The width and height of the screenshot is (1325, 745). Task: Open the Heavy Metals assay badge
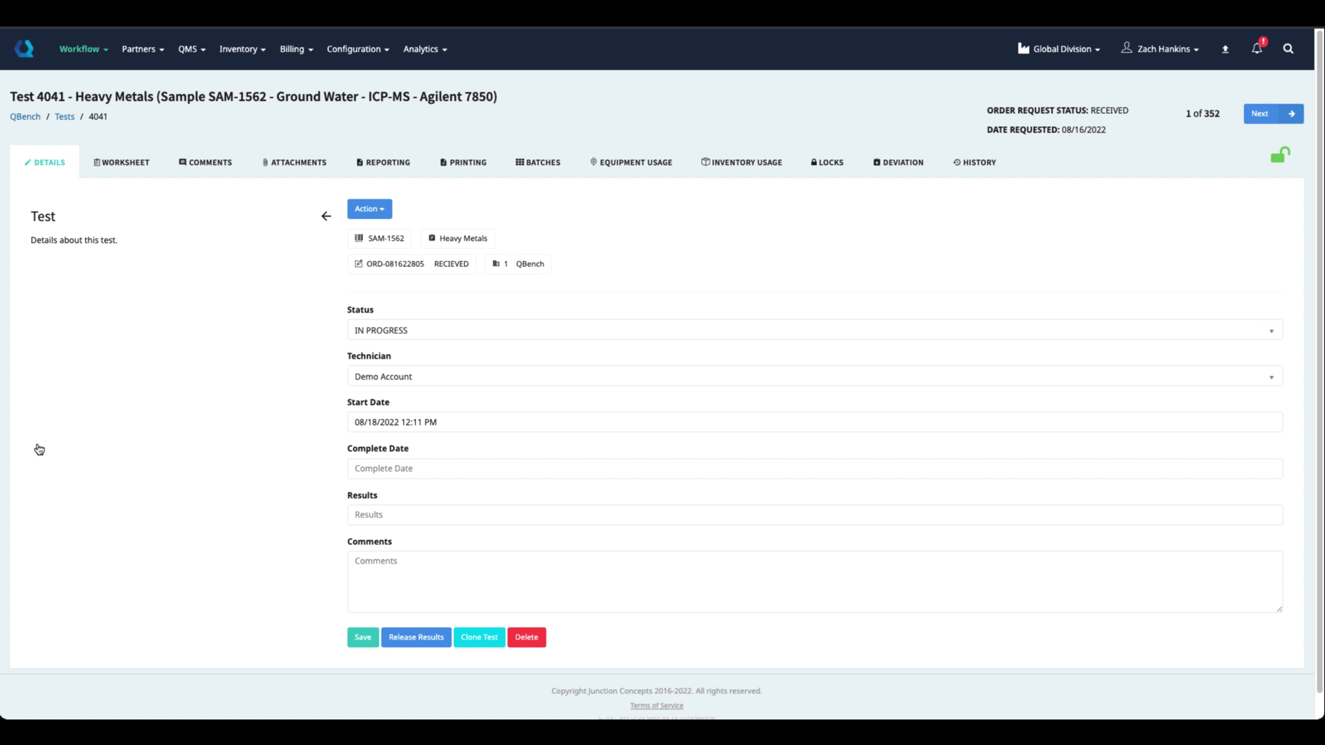tap(458, 239)
